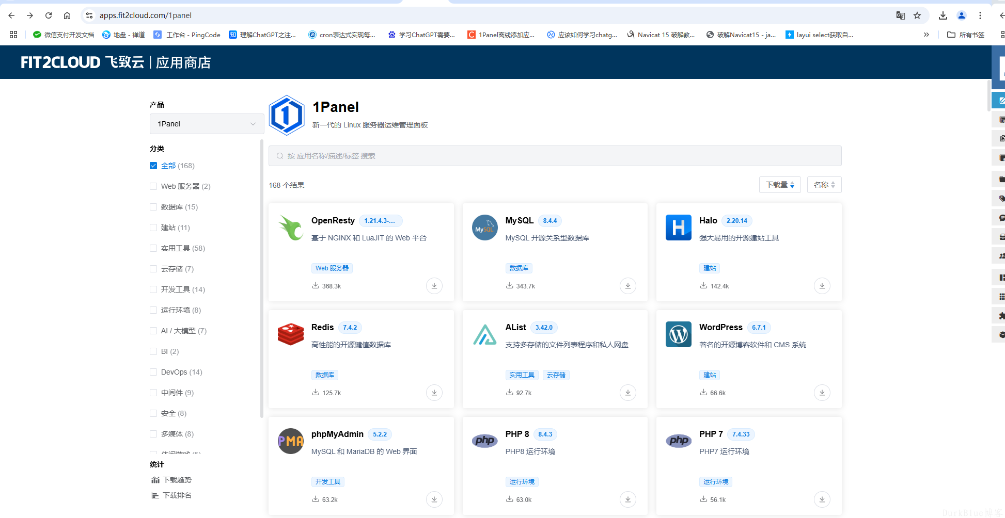Open the layui select获取 bookmark
1005x518 pixels.
point(820,35)
